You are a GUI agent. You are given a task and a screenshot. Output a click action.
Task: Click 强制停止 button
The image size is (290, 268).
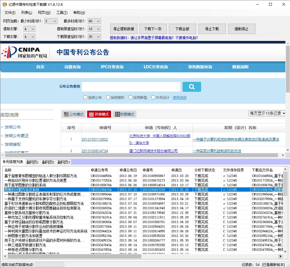(x=242, y=29)
